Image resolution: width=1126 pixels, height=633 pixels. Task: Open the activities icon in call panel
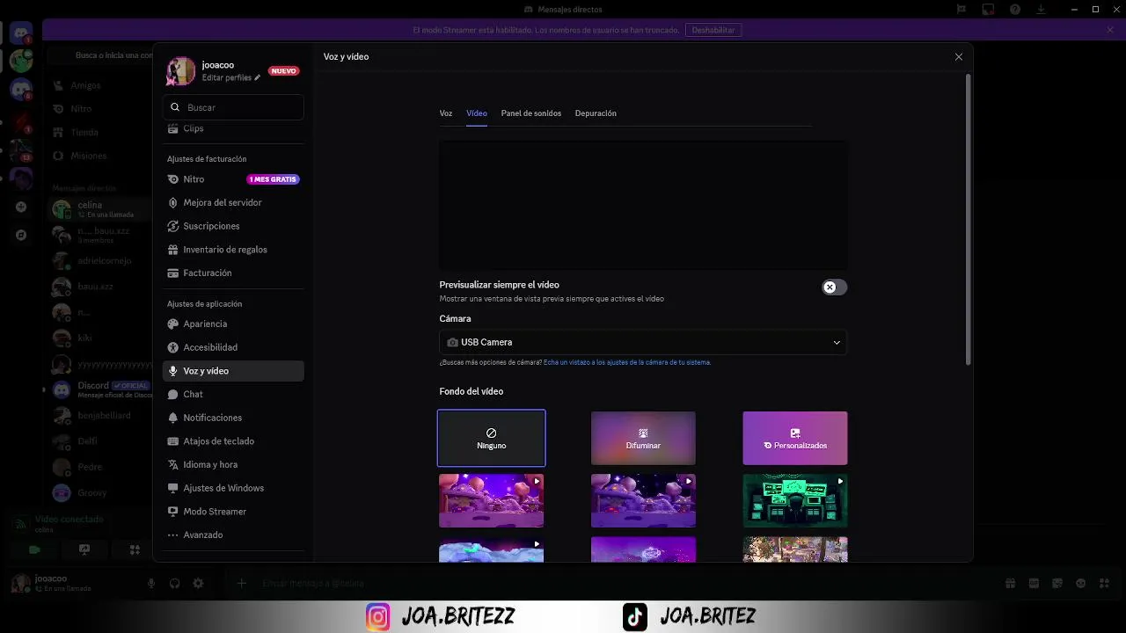pos(135,549)
